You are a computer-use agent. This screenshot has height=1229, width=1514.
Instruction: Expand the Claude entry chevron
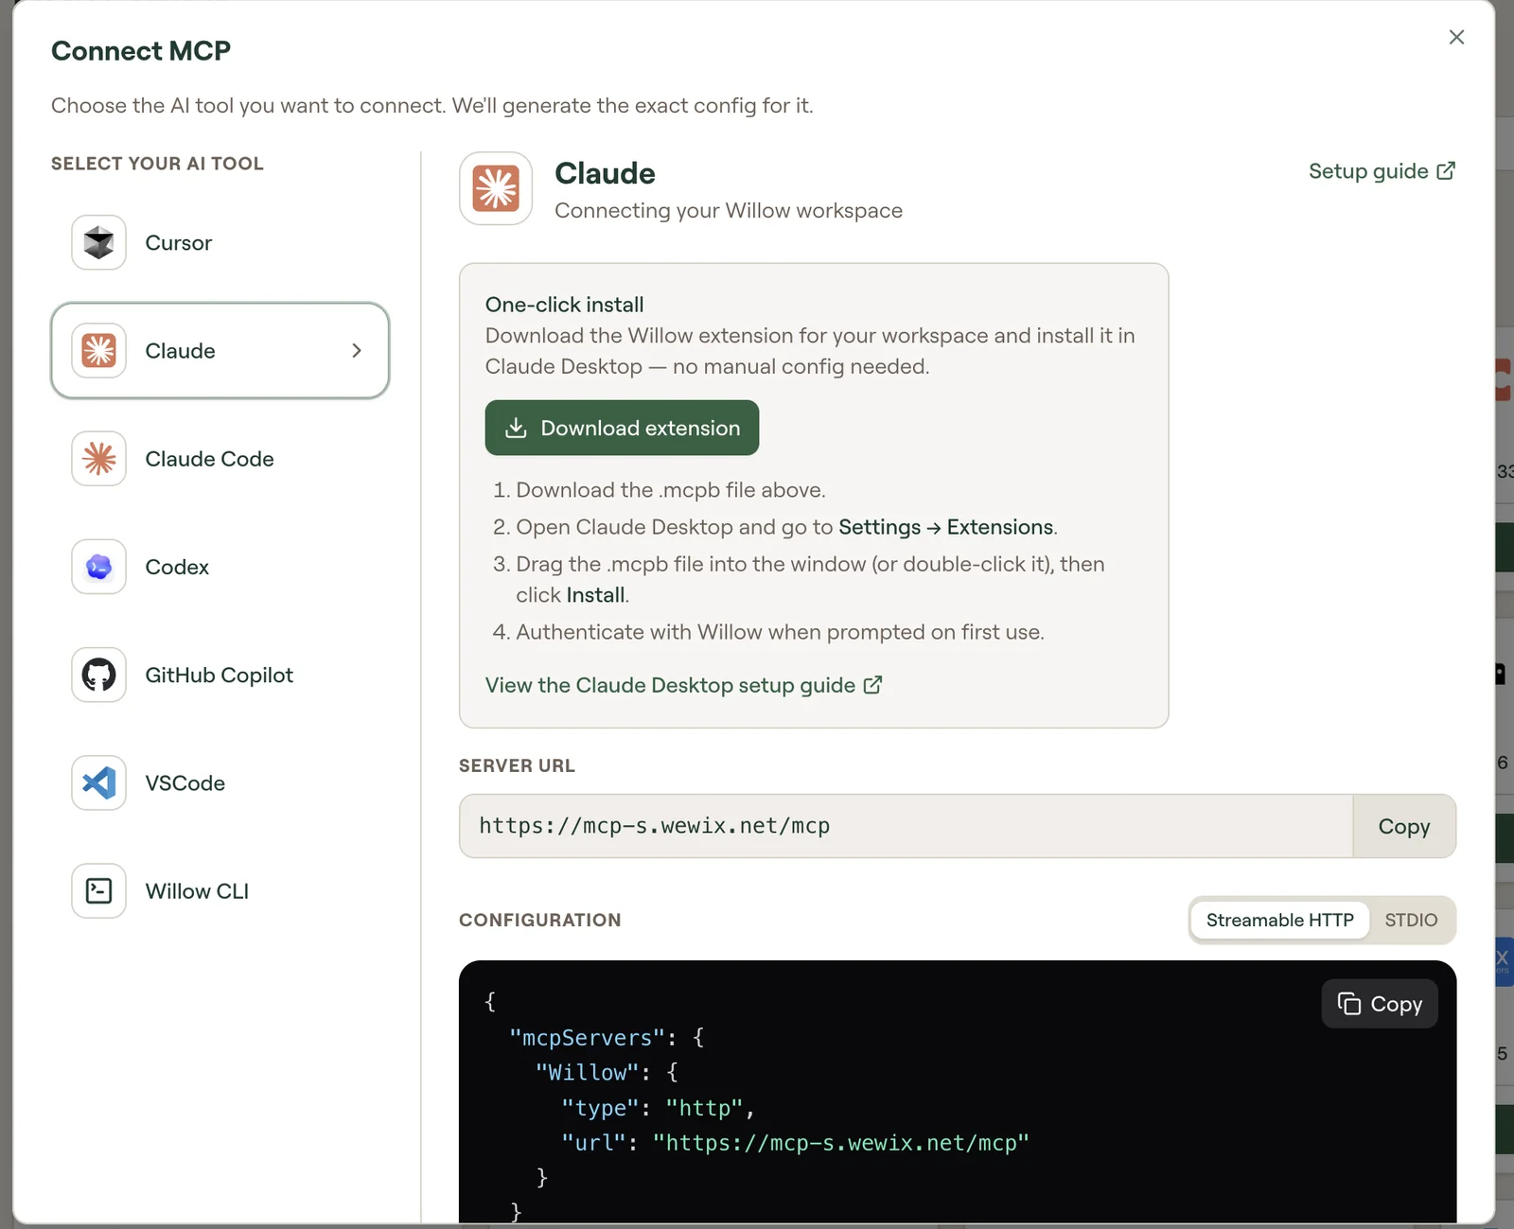point(357,351)
